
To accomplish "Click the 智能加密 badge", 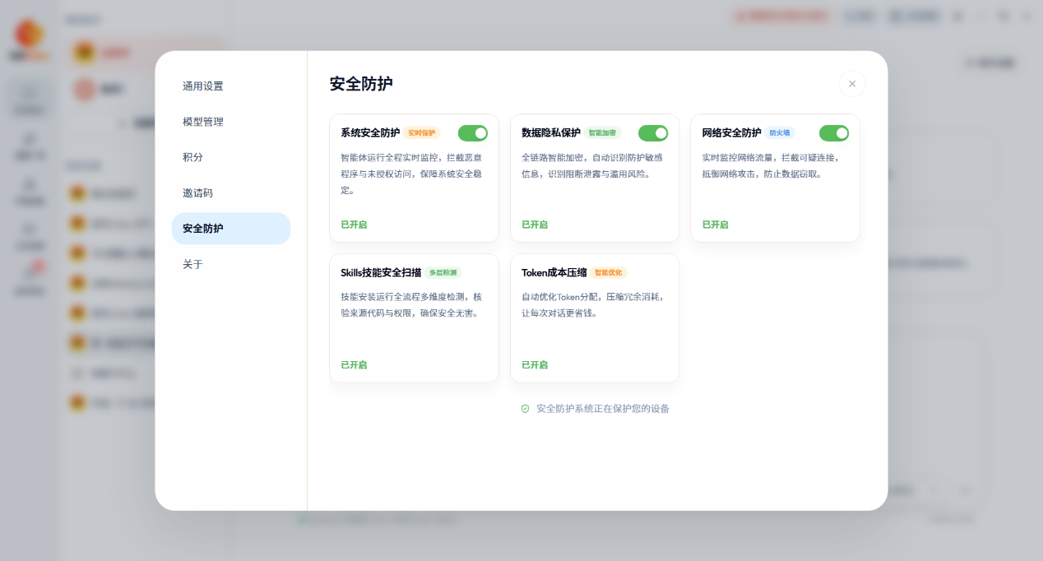I will 602,133.
